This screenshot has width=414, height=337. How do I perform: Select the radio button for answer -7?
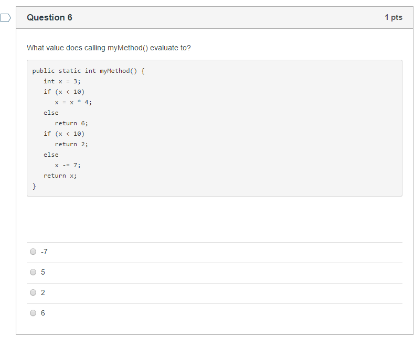pos(33,252)
